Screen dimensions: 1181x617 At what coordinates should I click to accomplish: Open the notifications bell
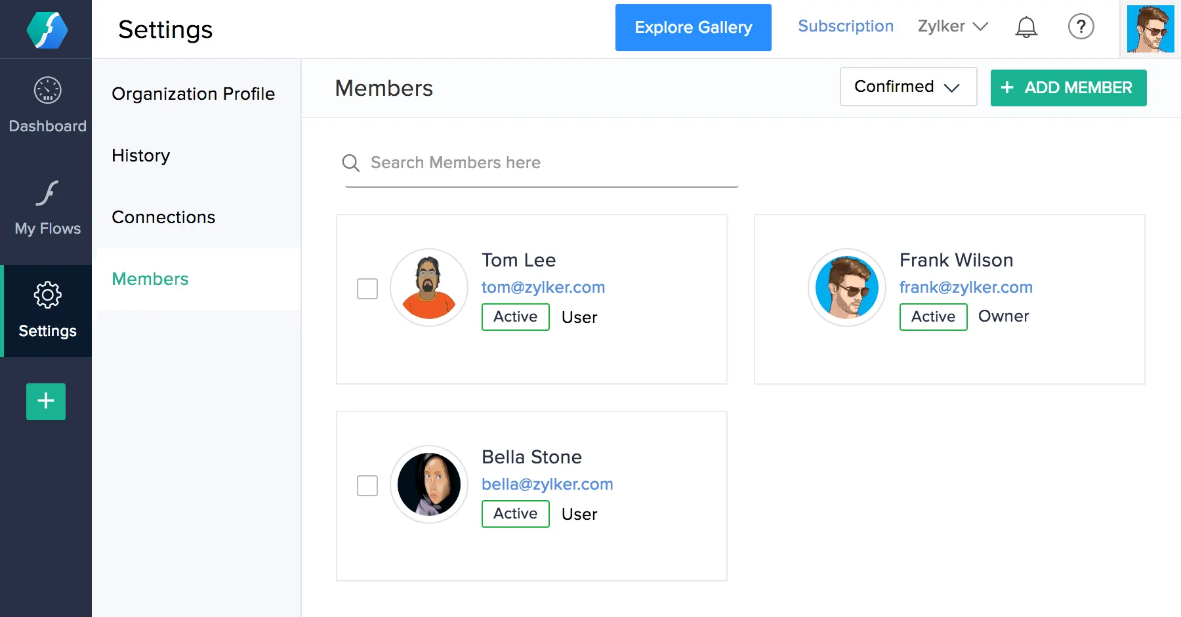pos(1026,27)
